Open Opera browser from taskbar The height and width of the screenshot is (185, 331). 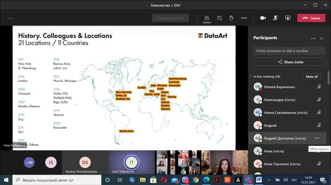[164, 180]
